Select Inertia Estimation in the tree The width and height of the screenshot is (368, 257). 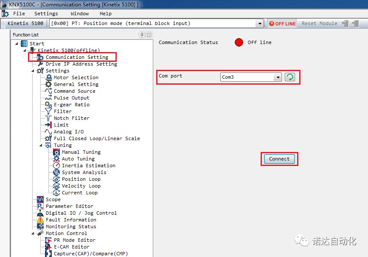pos(88,166)
